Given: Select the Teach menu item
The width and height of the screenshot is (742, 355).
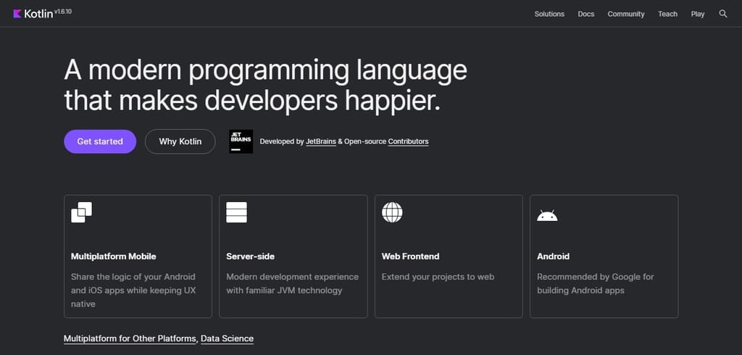Looking at the screenshot, I should (667, 14).
